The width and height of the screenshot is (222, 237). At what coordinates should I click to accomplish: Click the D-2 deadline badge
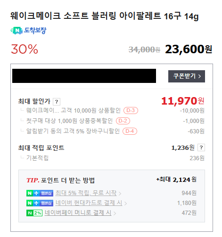point(123,121)
